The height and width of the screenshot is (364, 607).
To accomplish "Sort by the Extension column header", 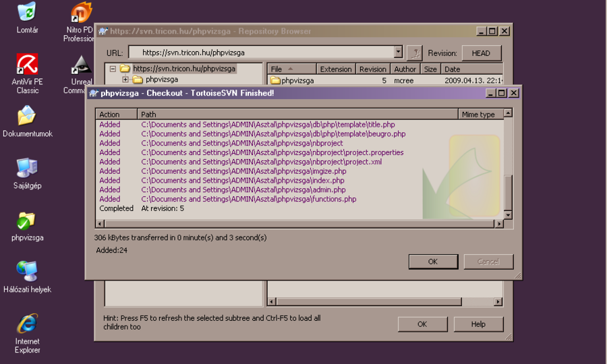I will [336, 69].
